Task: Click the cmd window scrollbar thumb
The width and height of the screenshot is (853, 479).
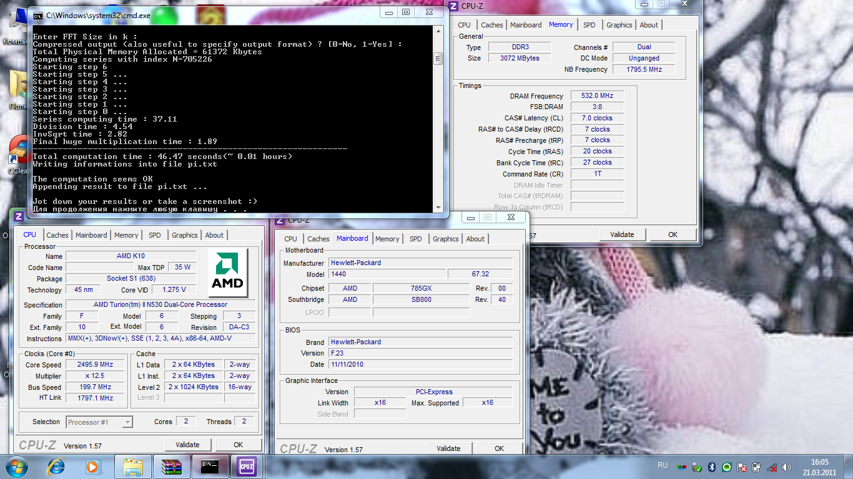Action: pyautogui.click(x=438, y=59)
